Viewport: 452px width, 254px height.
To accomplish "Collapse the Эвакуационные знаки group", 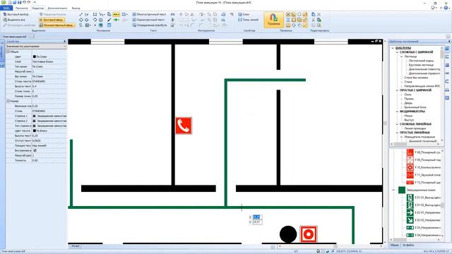I will tap(394, 190).
